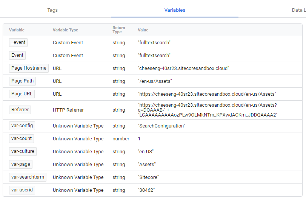The image size is (306, 199).
Task: Select the Variables tab
Action: (175, 10)
